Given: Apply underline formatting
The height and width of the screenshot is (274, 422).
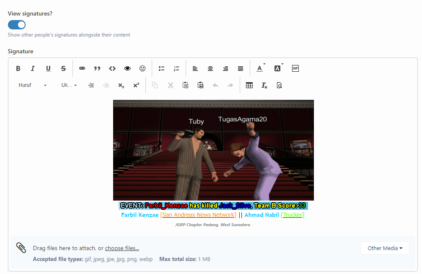Looking at the screenshot, I should click(x=48, y=68).
